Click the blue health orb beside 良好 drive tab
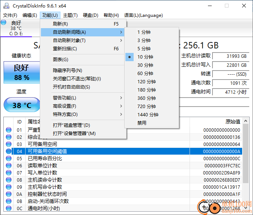Screen dimensions: 253x215 click(x=3, y=22)
